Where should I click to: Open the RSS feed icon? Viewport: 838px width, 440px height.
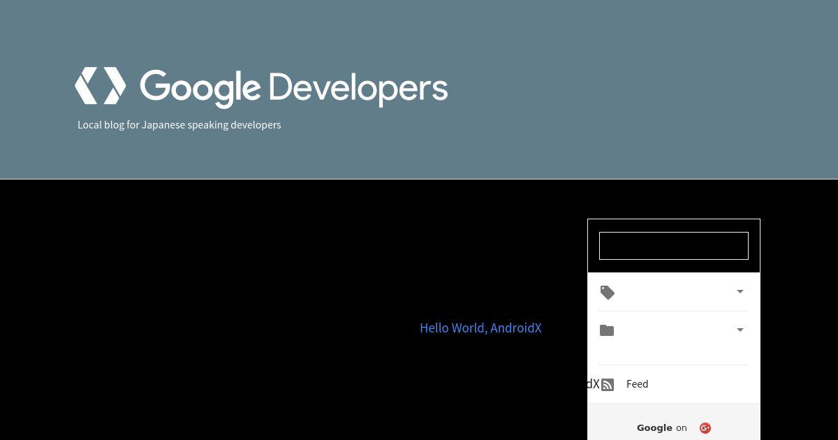608,385
